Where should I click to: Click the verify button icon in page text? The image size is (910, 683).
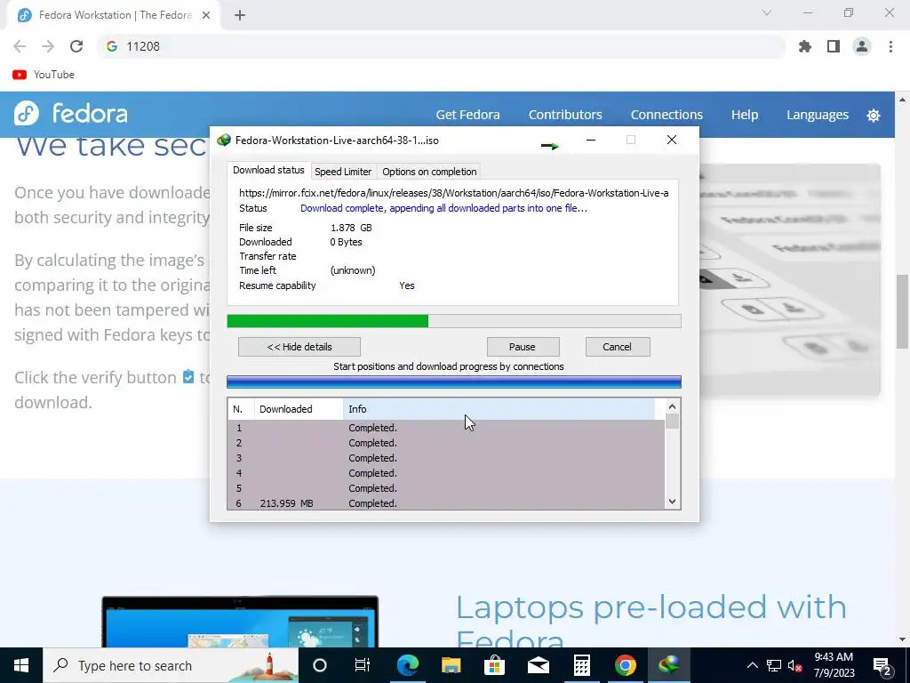click(x=188, y=377)
